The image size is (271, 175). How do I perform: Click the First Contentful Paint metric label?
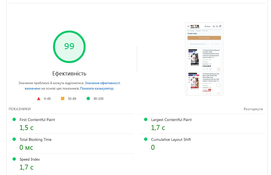pyautogui.click(x=37, y=120)
